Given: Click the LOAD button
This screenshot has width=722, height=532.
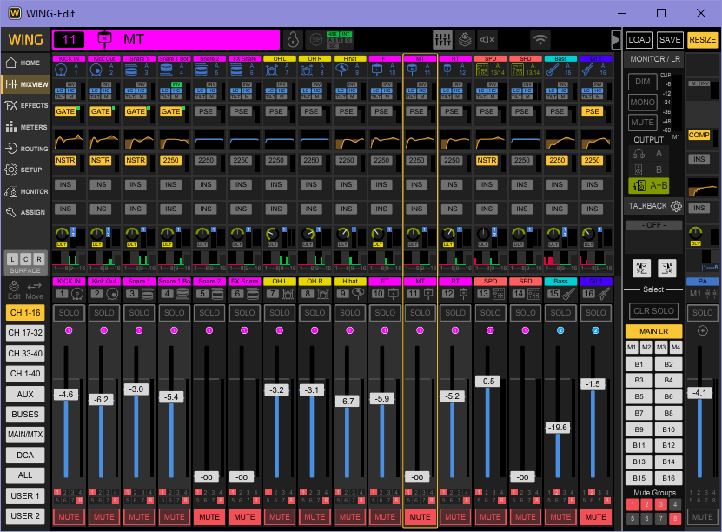Looking at the screenshot, I should click(639, 40).
